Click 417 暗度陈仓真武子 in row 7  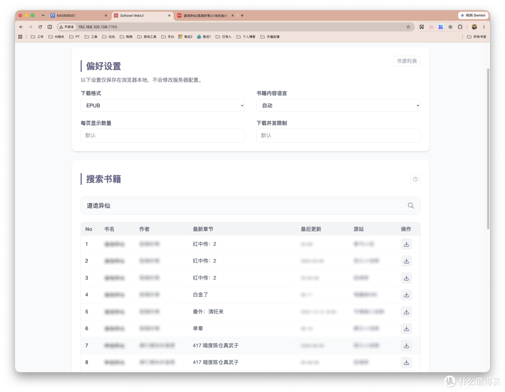coord(216,346)
